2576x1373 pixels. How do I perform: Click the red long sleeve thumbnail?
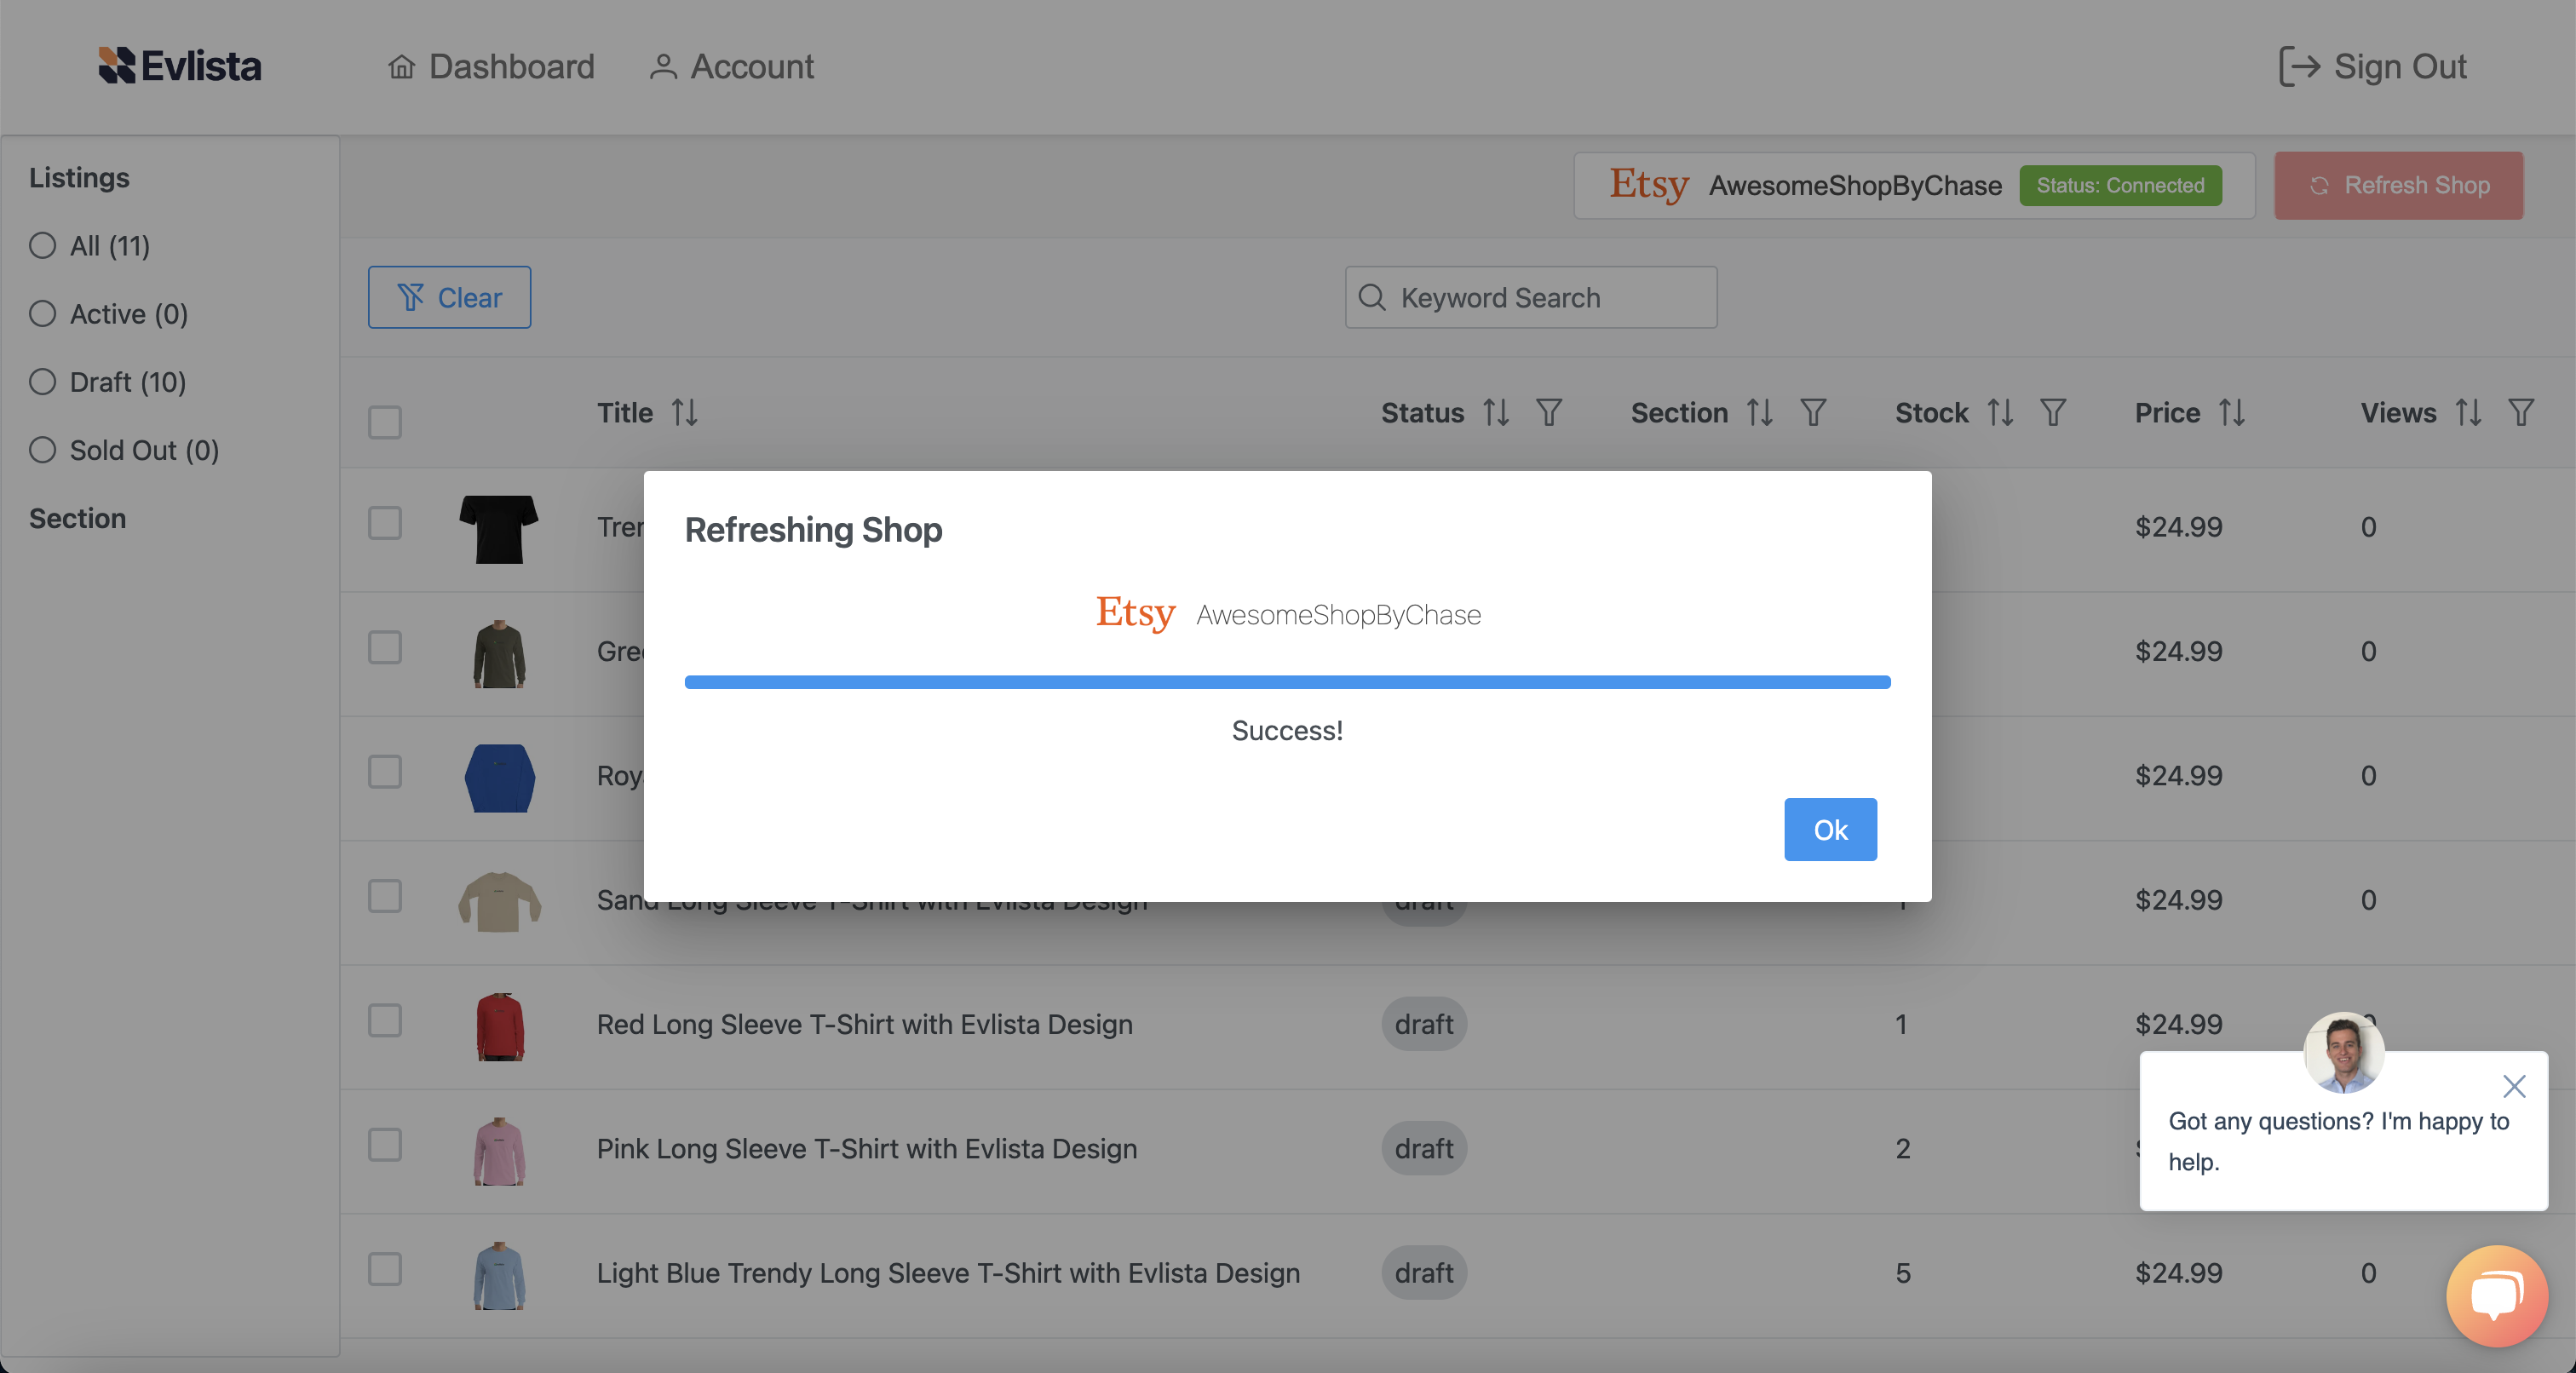tap(499, 1026)
